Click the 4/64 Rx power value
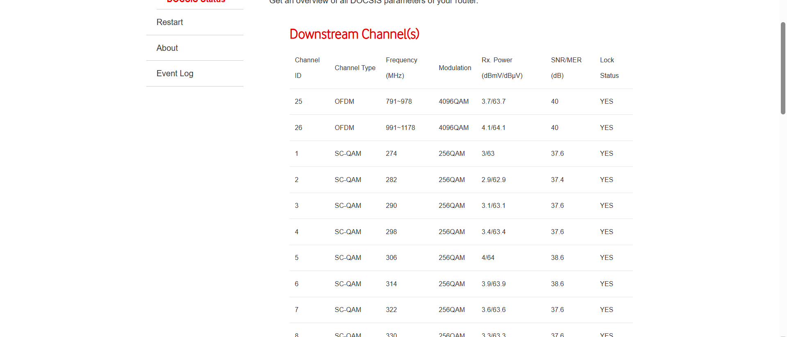Screen dimensions: 787x337 (x=488, y=257)
